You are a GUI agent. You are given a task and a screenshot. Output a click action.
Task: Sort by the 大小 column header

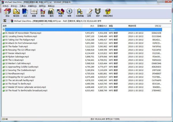89,26
